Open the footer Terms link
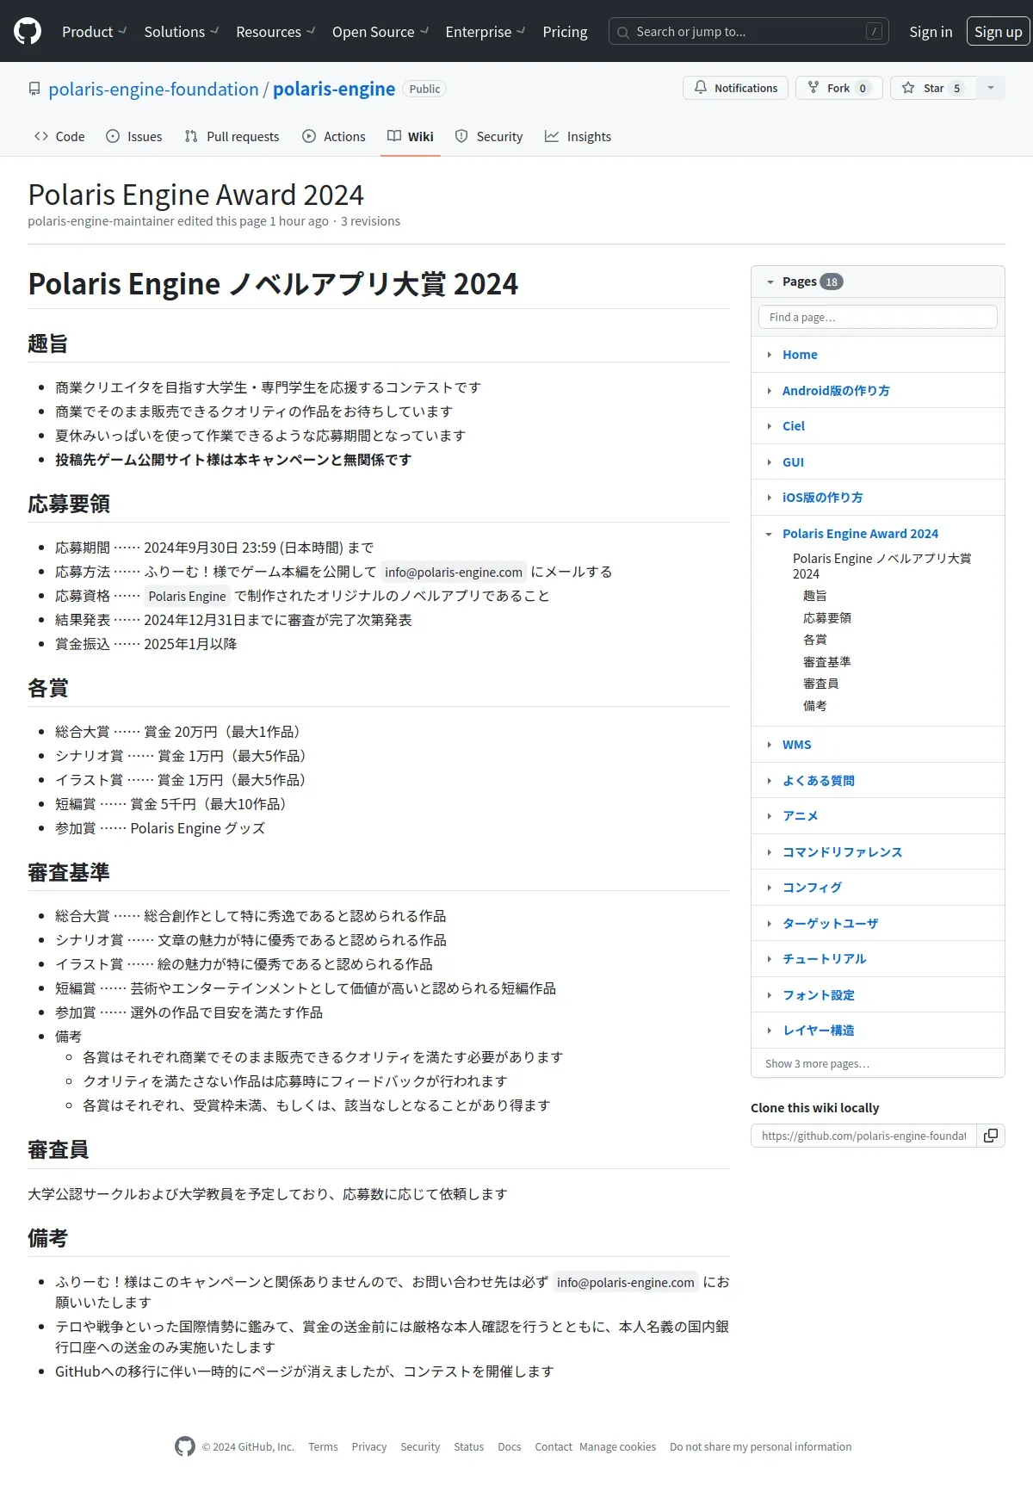The width and height of the screenshot is (1033, 1492). click(323, 1447)
